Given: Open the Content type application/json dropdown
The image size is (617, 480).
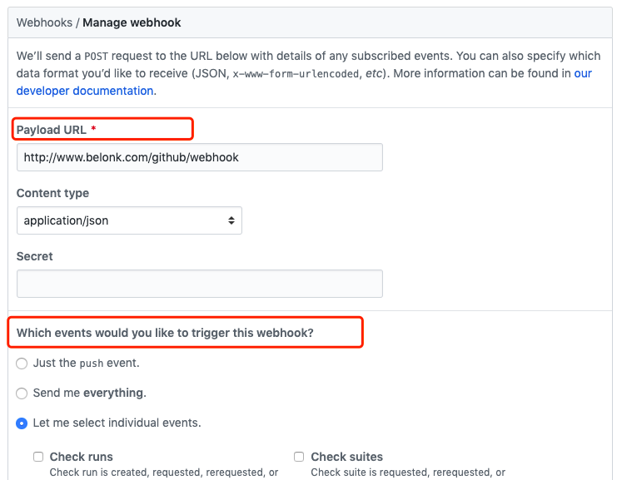Looking at the screenshot, I should [x=129, y=220].
